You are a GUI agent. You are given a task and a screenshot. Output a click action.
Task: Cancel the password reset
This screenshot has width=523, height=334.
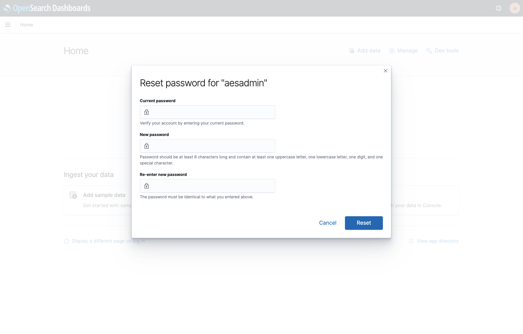(x=328, y=223)
